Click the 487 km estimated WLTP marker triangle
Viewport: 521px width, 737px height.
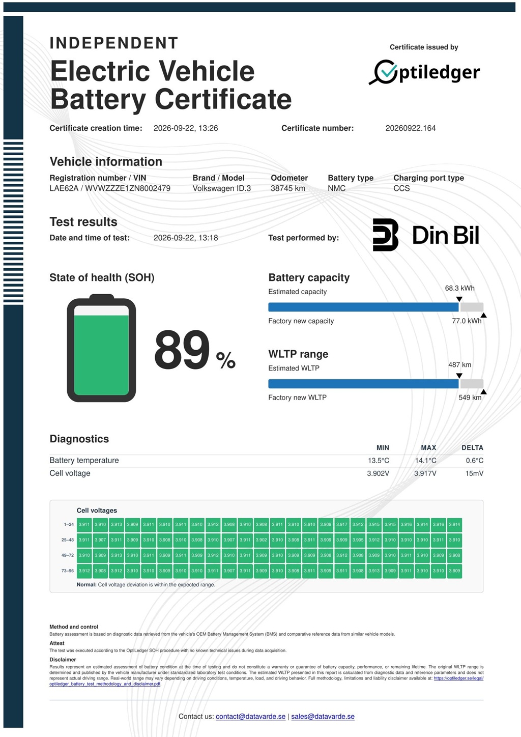point(459,376)
